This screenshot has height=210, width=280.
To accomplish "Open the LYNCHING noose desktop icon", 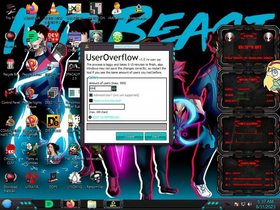I will [x=74, y=180].
